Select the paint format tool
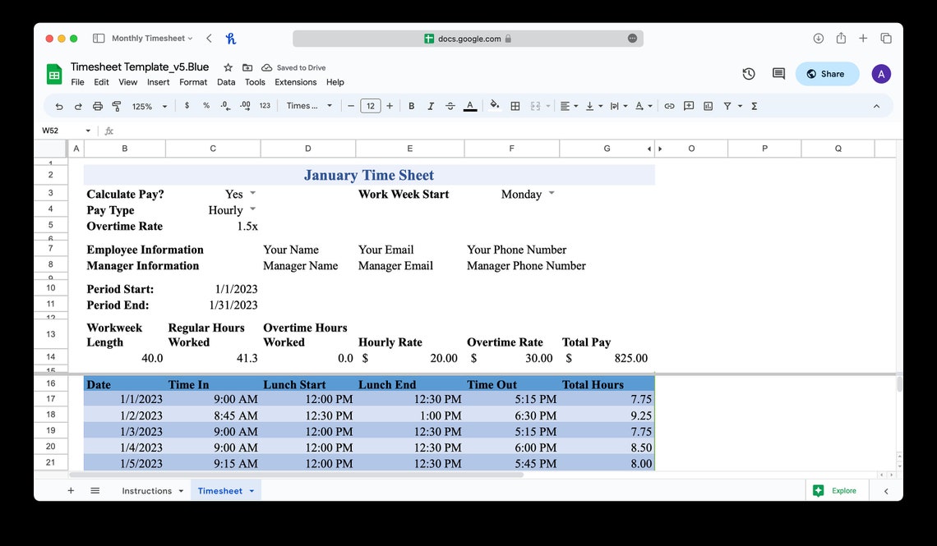937x546 pixels. point(116,106)
